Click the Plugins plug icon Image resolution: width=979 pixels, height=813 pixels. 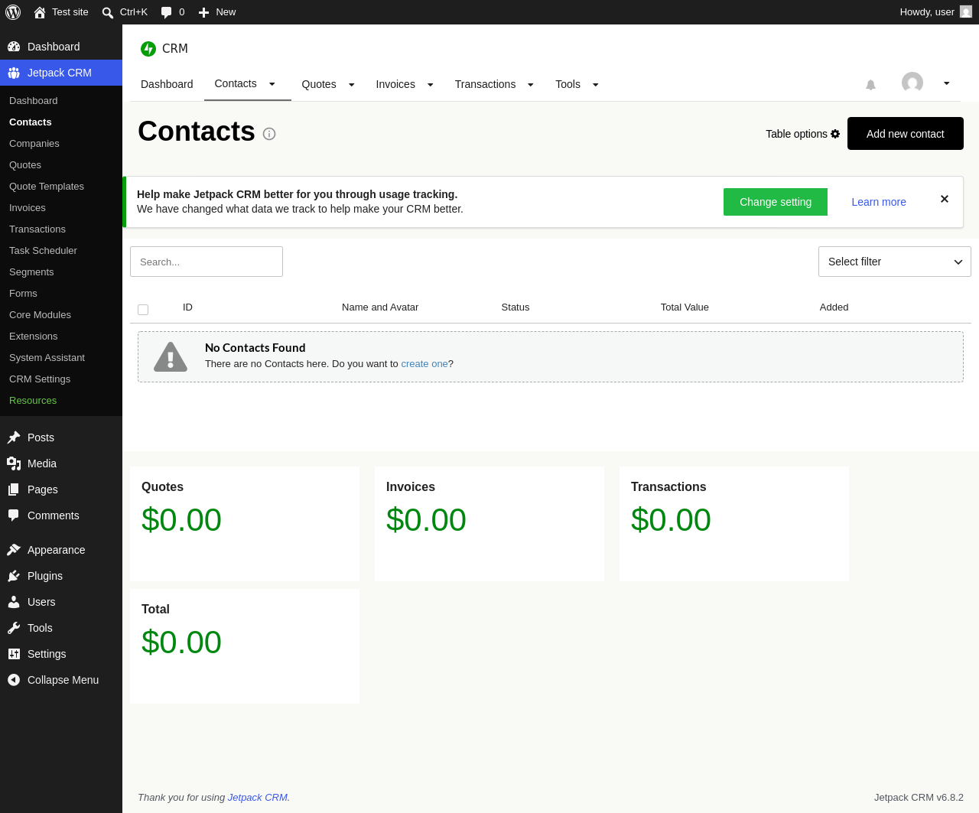point(14,576)
